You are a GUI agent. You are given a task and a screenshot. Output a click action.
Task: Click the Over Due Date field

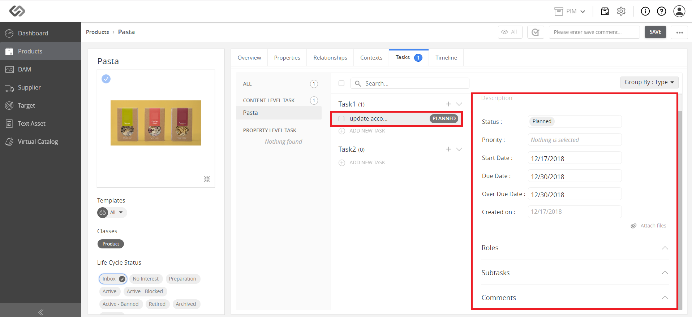(x=575, y=194)
